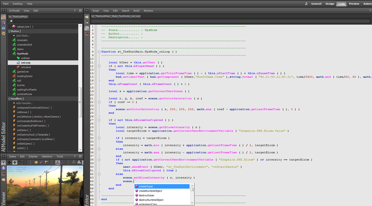
Task: Click the rotate tool in Scene Viewer toolbar
Action: tap(20, 162)
